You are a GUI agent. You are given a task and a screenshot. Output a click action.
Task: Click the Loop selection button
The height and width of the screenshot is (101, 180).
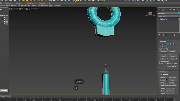coord(172,59)
